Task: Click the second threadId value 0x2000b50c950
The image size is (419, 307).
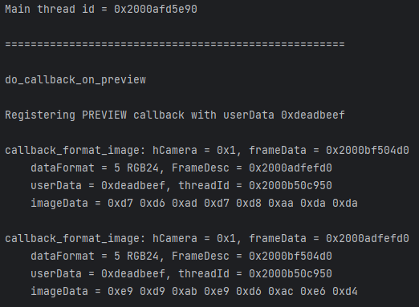Action: tap(291, 274)
